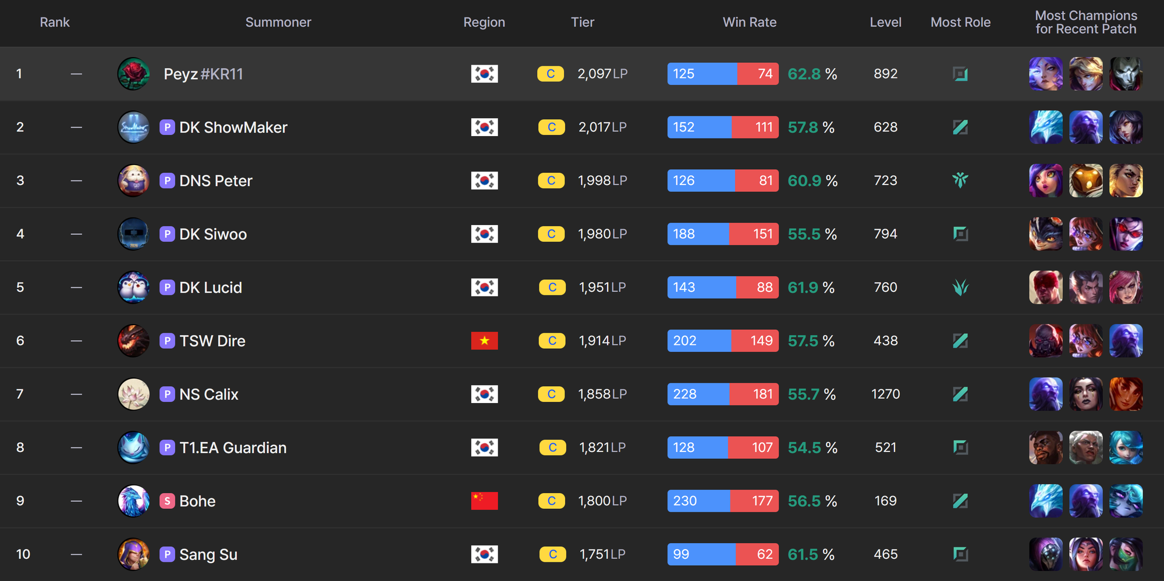
Task: Click the Challenger tier badge next to Peyz
Action: tap(551, 74)
